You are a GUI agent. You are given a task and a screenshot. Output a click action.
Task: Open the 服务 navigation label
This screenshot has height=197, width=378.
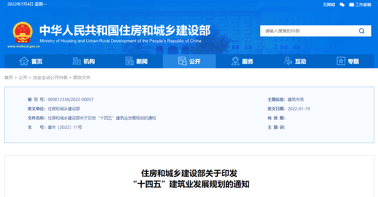248,61
